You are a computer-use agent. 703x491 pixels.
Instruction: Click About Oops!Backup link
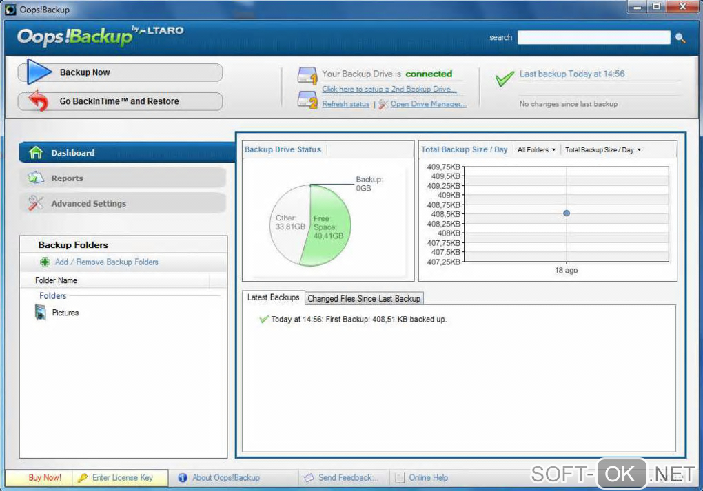click(x=226, y=477)
